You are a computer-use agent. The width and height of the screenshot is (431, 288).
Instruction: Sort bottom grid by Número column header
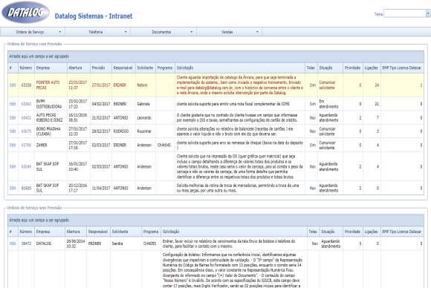coord(26,232)
